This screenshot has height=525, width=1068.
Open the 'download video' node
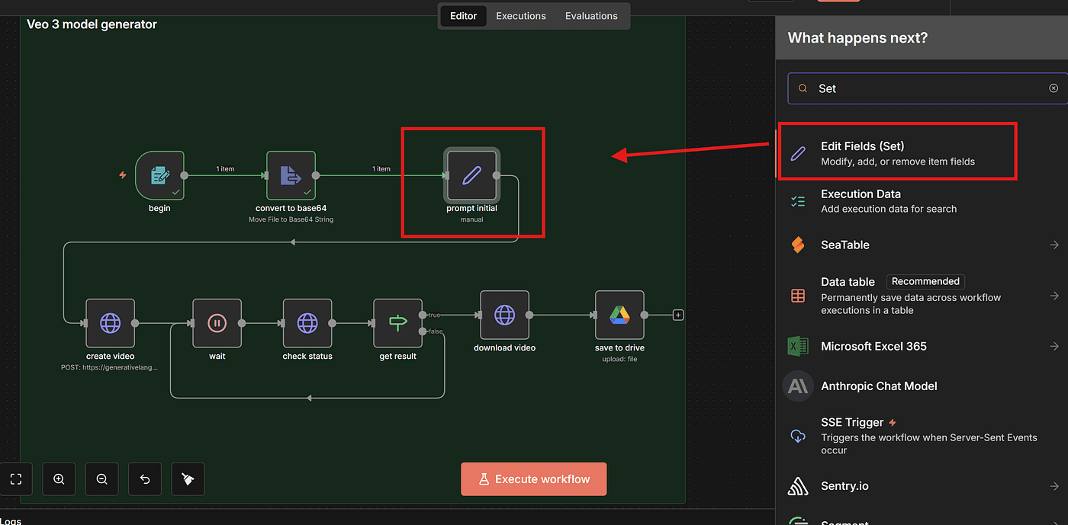pyautogui.click(x=504, y=315)
